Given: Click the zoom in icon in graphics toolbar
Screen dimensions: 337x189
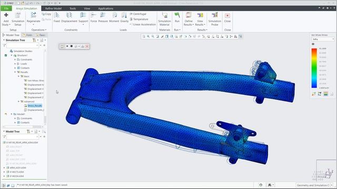Looking at the screenshot, I should pos(148,36).
